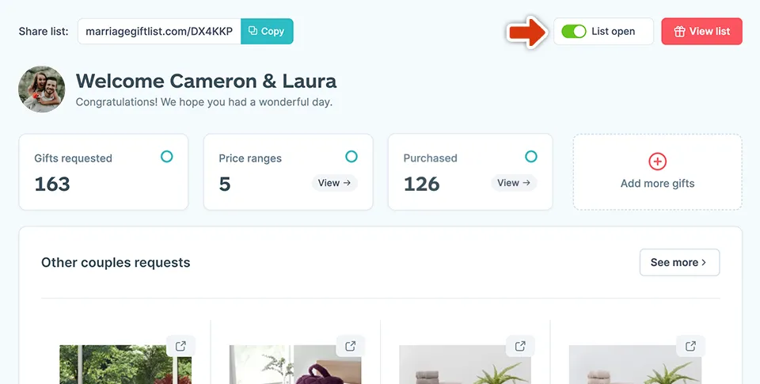Click the Add more gifts label
760x384 pixels.
click(x=657, y=183)
